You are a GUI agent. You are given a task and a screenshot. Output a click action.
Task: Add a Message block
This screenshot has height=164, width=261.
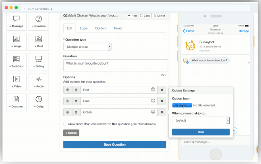click(16, 22)
